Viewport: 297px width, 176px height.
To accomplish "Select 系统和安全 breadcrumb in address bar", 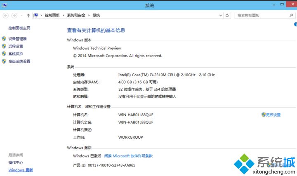I will [x=76, y=15].
